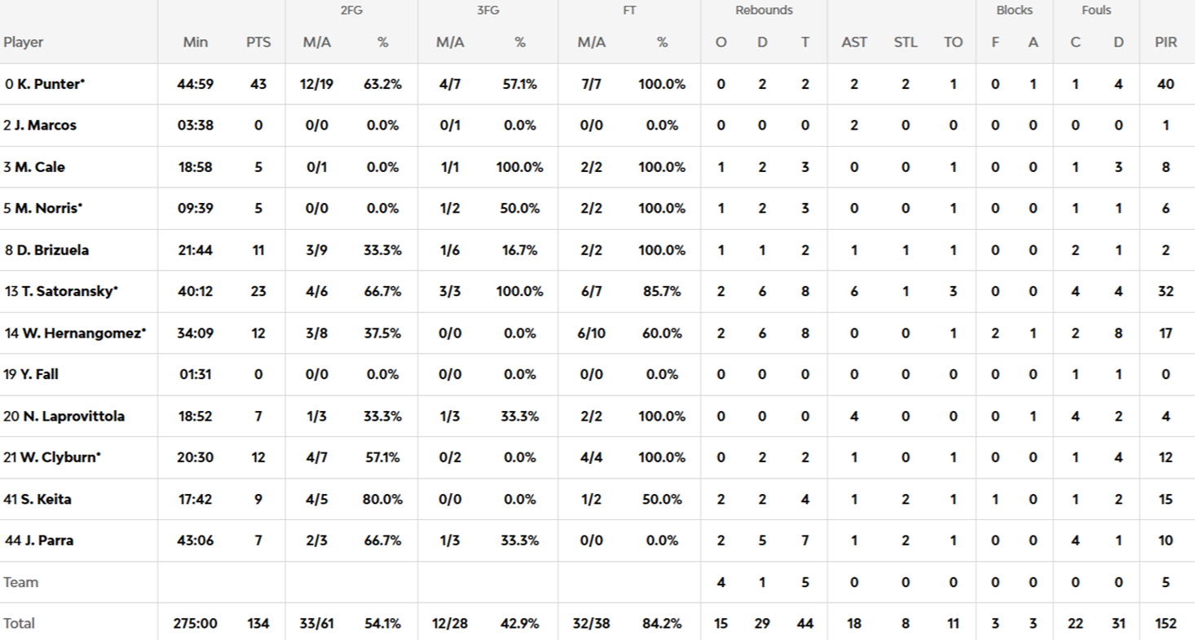Viewport: 1195px width, 640px height.
Task: Click D. Brizuela's name
Action: [x=52, y=250]
